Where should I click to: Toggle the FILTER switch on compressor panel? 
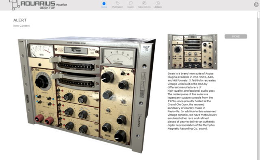123,101
